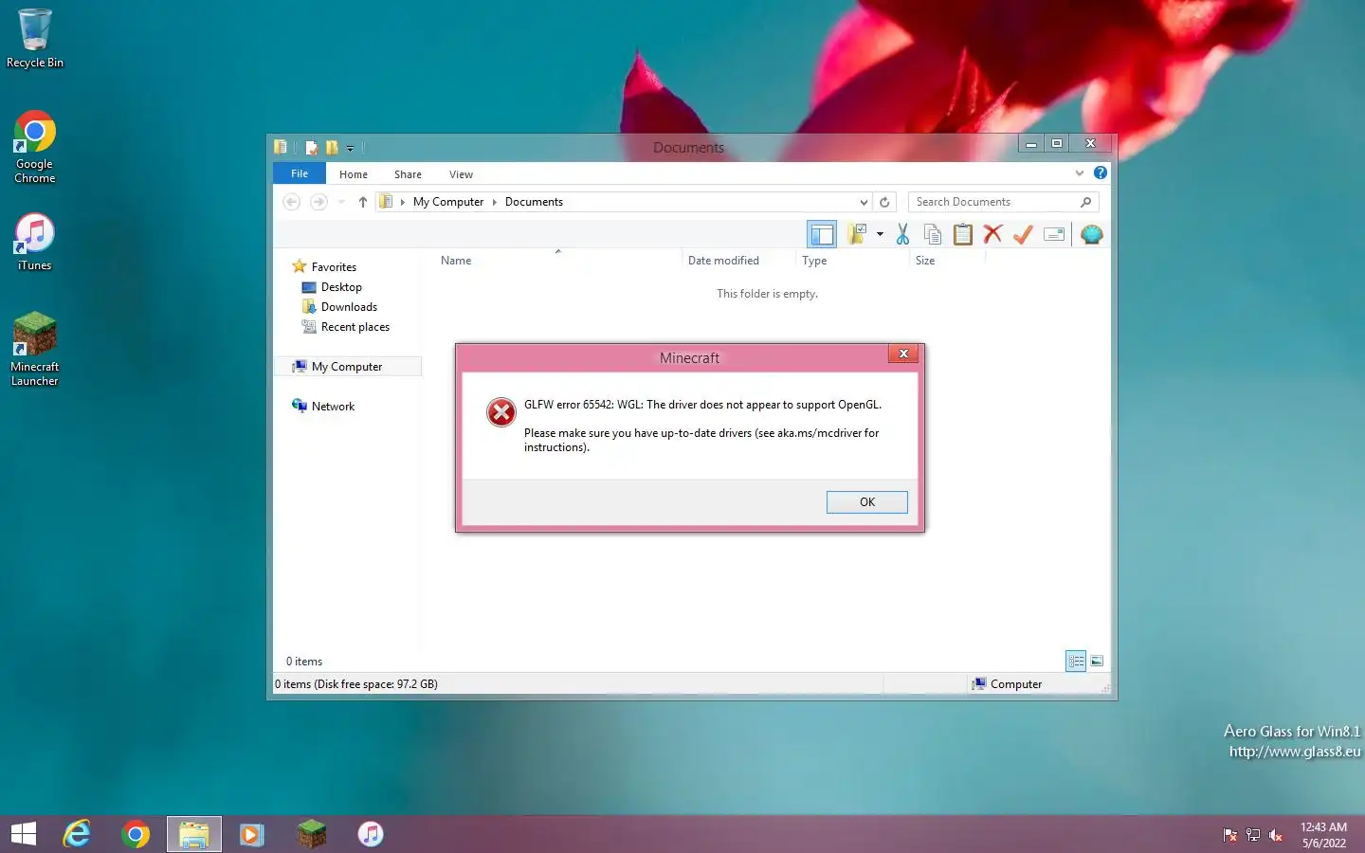Click the orange checkmark Properties icon

click(x=1023, y=234)
